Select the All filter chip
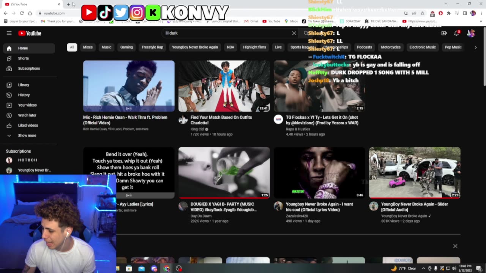486x273 pixels. click(72, 47)
